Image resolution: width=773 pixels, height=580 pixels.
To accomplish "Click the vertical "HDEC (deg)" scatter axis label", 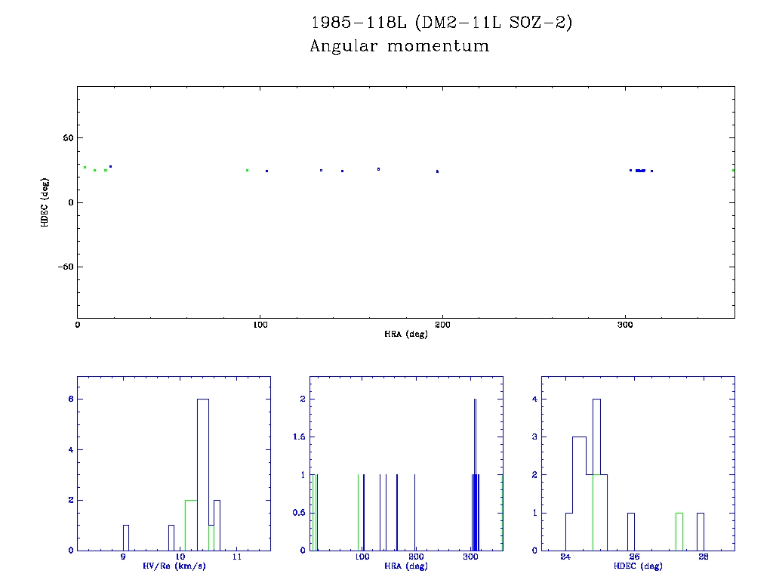I will click(x=46, y=202).
